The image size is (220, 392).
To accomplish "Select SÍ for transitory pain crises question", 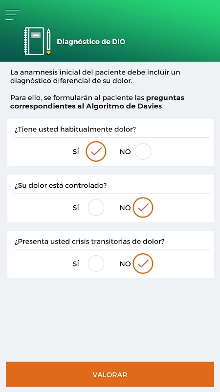I will click(x=96, y=264).
